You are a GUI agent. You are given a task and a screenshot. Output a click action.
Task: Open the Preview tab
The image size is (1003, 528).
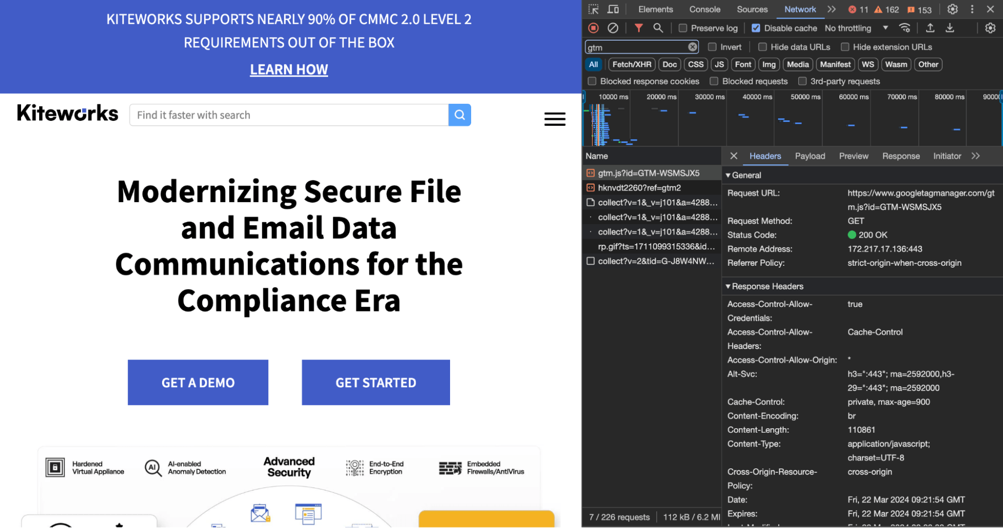[x=853, y=156]
